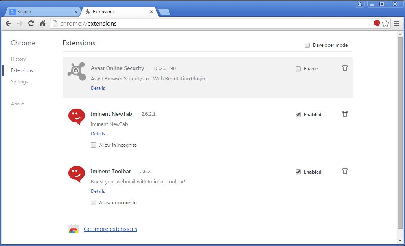
Task: Click the Chrome heading in sidebar
Action: (x=23, y=43)
